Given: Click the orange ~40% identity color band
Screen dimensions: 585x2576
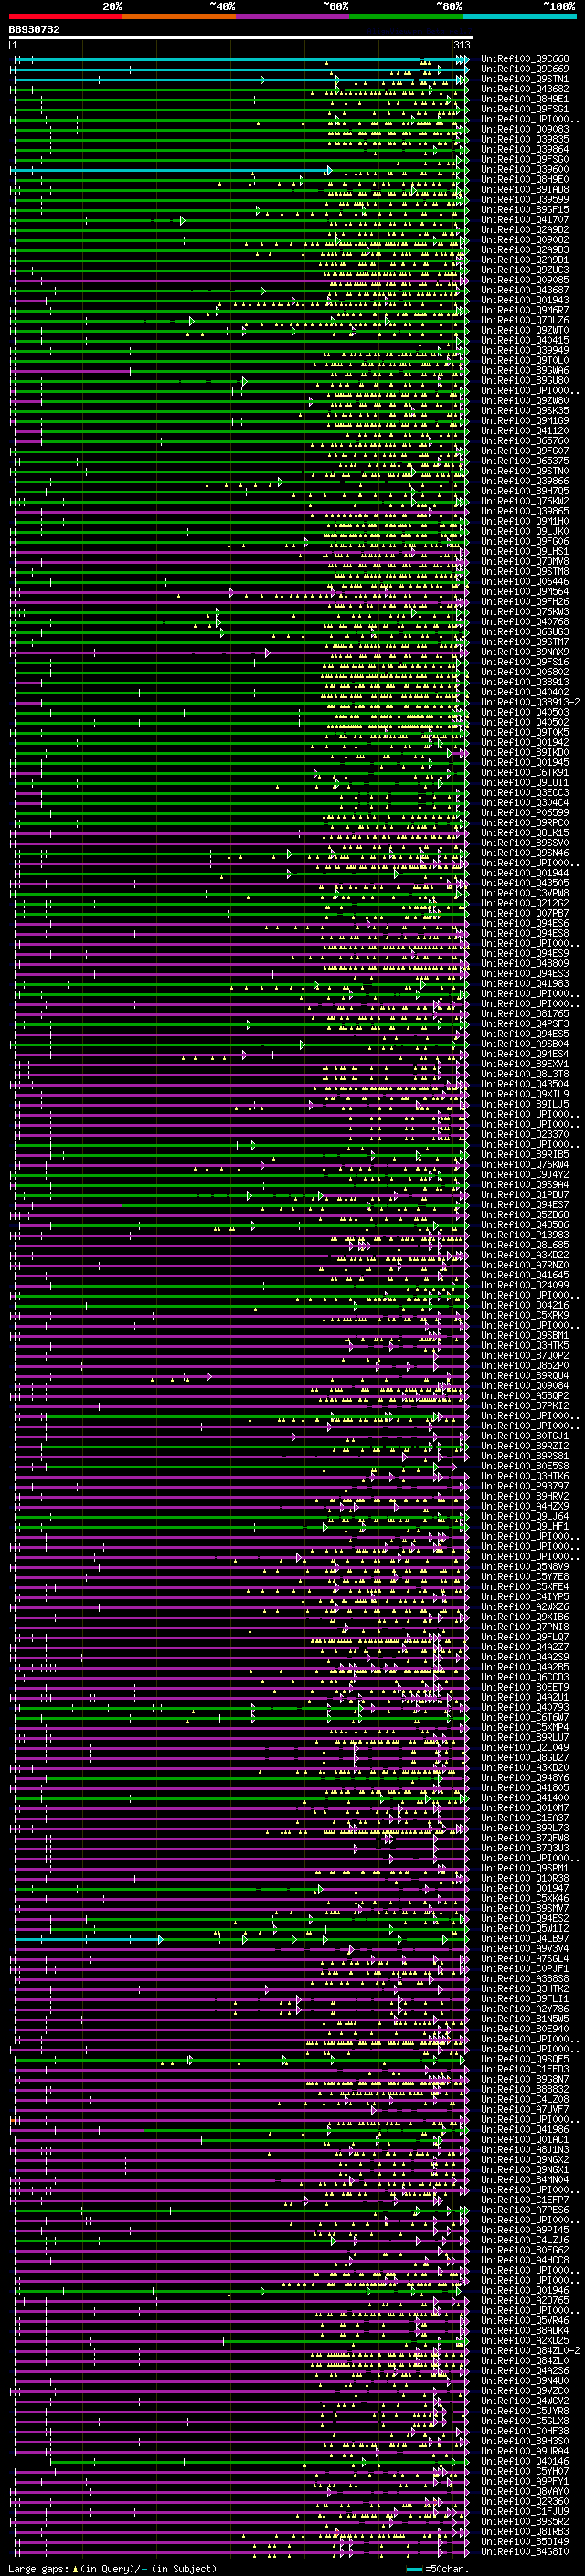Looking at the screenshot, I should [179, 16].
